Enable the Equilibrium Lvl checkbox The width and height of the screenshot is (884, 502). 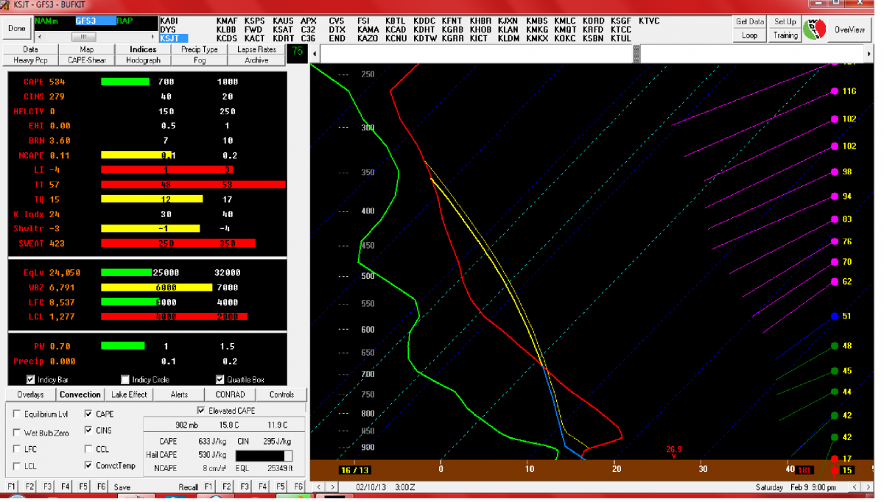click(17, 414)
